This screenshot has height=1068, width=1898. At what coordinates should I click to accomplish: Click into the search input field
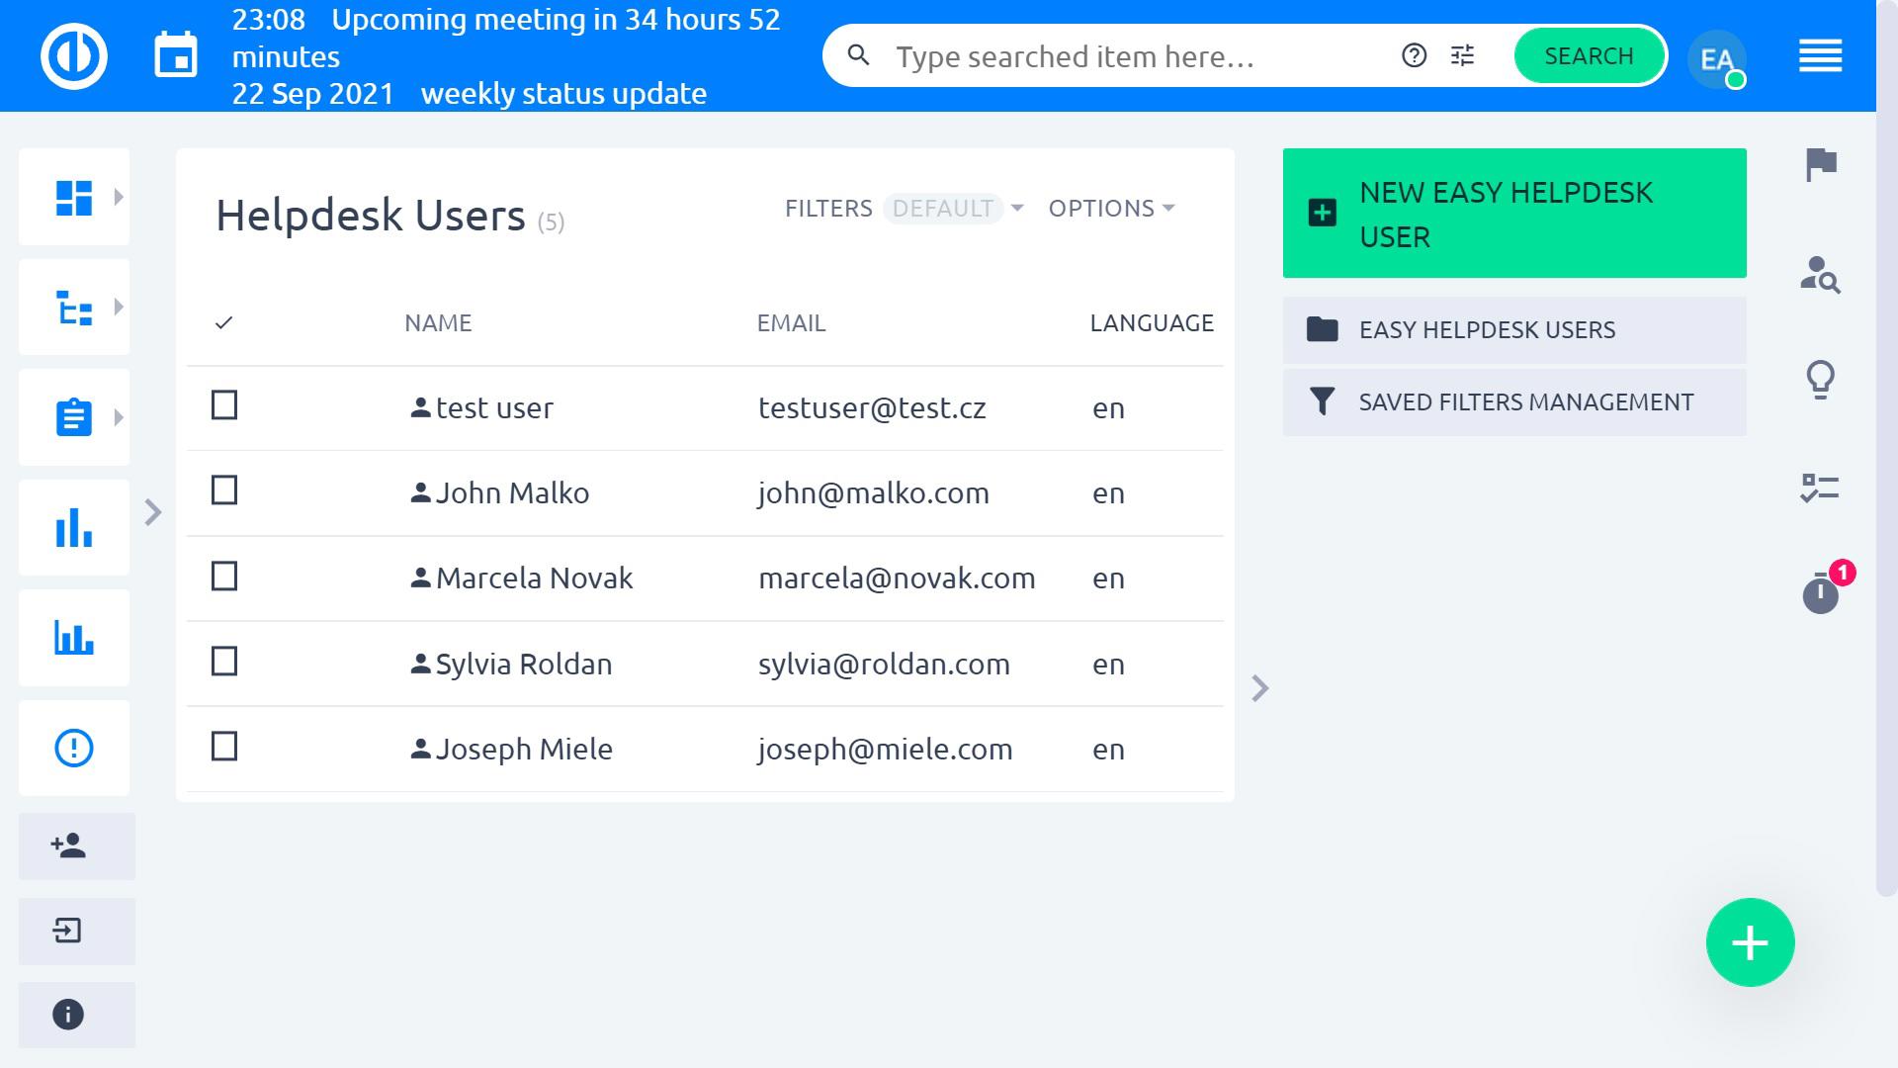click(x=1127, y=57)
